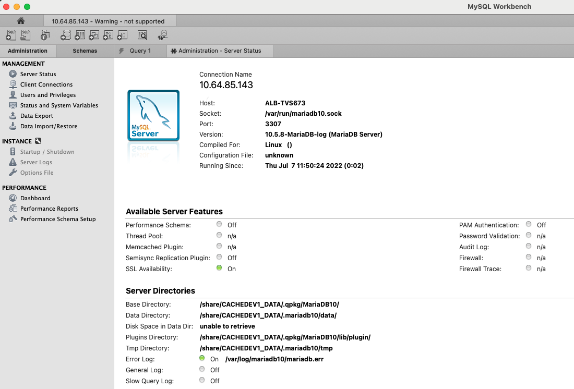This screenshot has height=389, width=574.
Task: Click the MySQL Server dolphin logo
Action: click(x=153, y=115)
